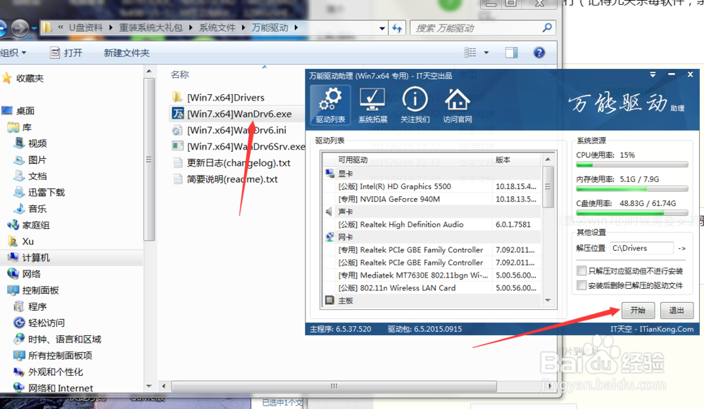Select 视频 library in navigation pane
The image size is (704, 409).
[37, 143]
